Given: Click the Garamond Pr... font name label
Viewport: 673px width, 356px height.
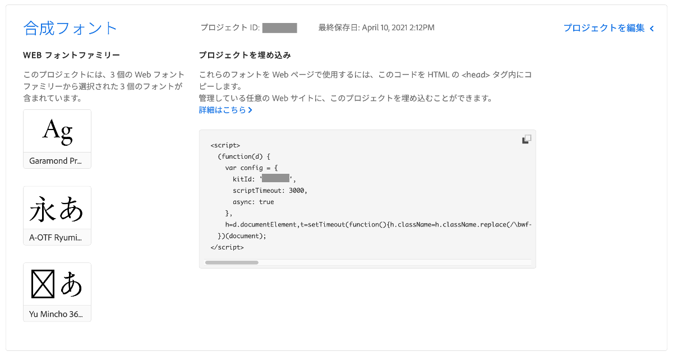Looking at the screenshot, I should coord(56,161).
